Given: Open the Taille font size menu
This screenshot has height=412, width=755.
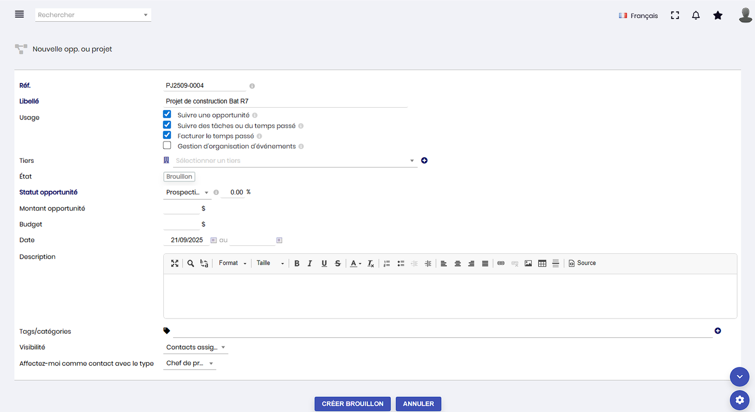Looking at the screenshot, I should (x=270, y=263).
